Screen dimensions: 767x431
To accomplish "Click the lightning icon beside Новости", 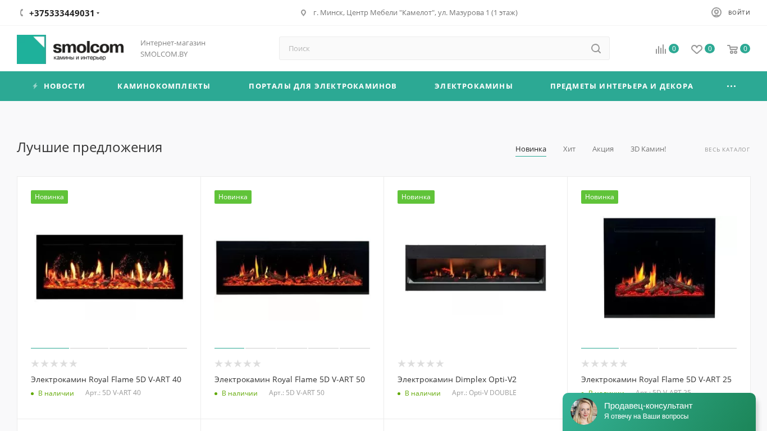I will pyautogui.click(x=35, y=86).
